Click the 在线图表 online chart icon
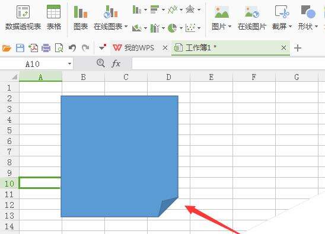This screenshot has width=325, height=234. tap(110, 12)
